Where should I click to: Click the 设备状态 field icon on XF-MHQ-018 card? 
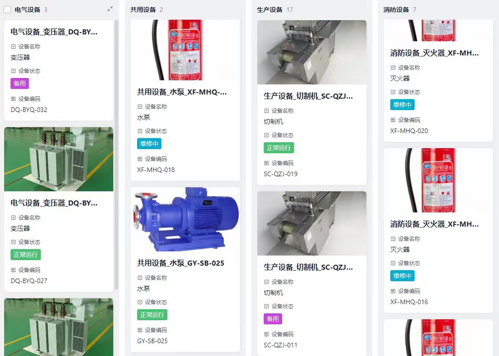[140, 131]
